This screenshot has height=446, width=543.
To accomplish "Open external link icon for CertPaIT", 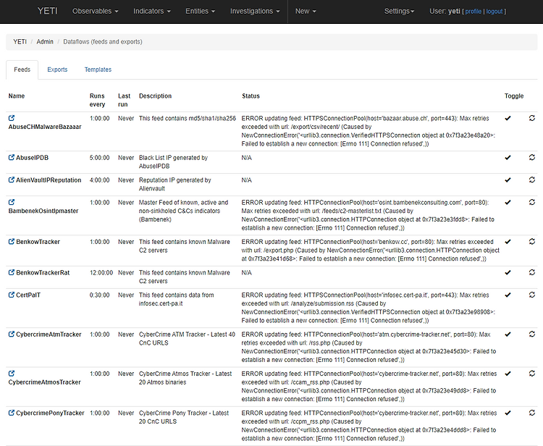I will pyautogui.click(x=12, y=295).
